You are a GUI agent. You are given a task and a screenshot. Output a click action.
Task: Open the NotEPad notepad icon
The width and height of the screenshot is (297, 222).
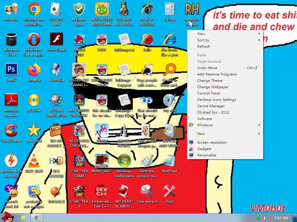click(169, 161)
